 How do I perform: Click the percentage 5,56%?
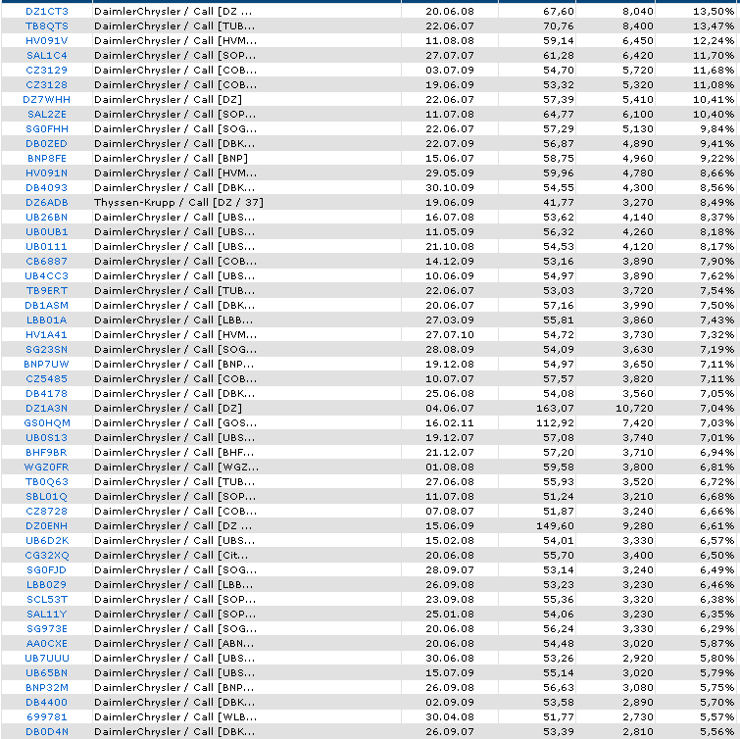717,731
